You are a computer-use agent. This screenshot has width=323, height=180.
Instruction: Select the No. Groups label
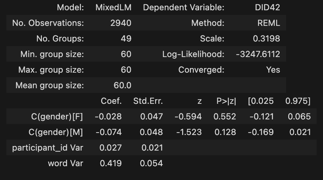[60, 39]
